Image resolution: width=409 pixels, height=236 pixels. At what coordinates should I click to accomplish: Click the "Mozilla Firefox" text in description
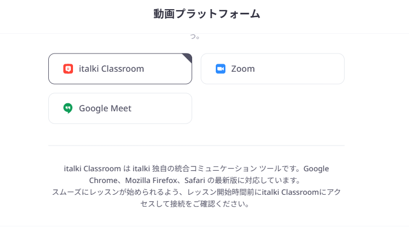tap(152, 180)
